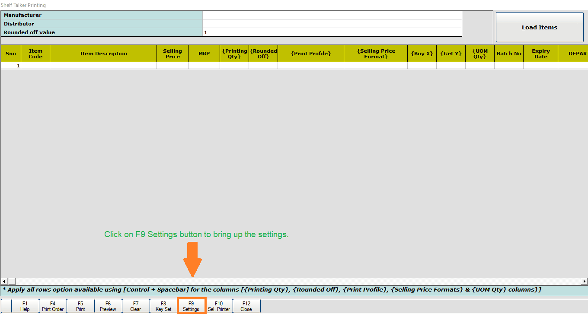
Task: Click the Sno column header
Action: tap(11, 54)
